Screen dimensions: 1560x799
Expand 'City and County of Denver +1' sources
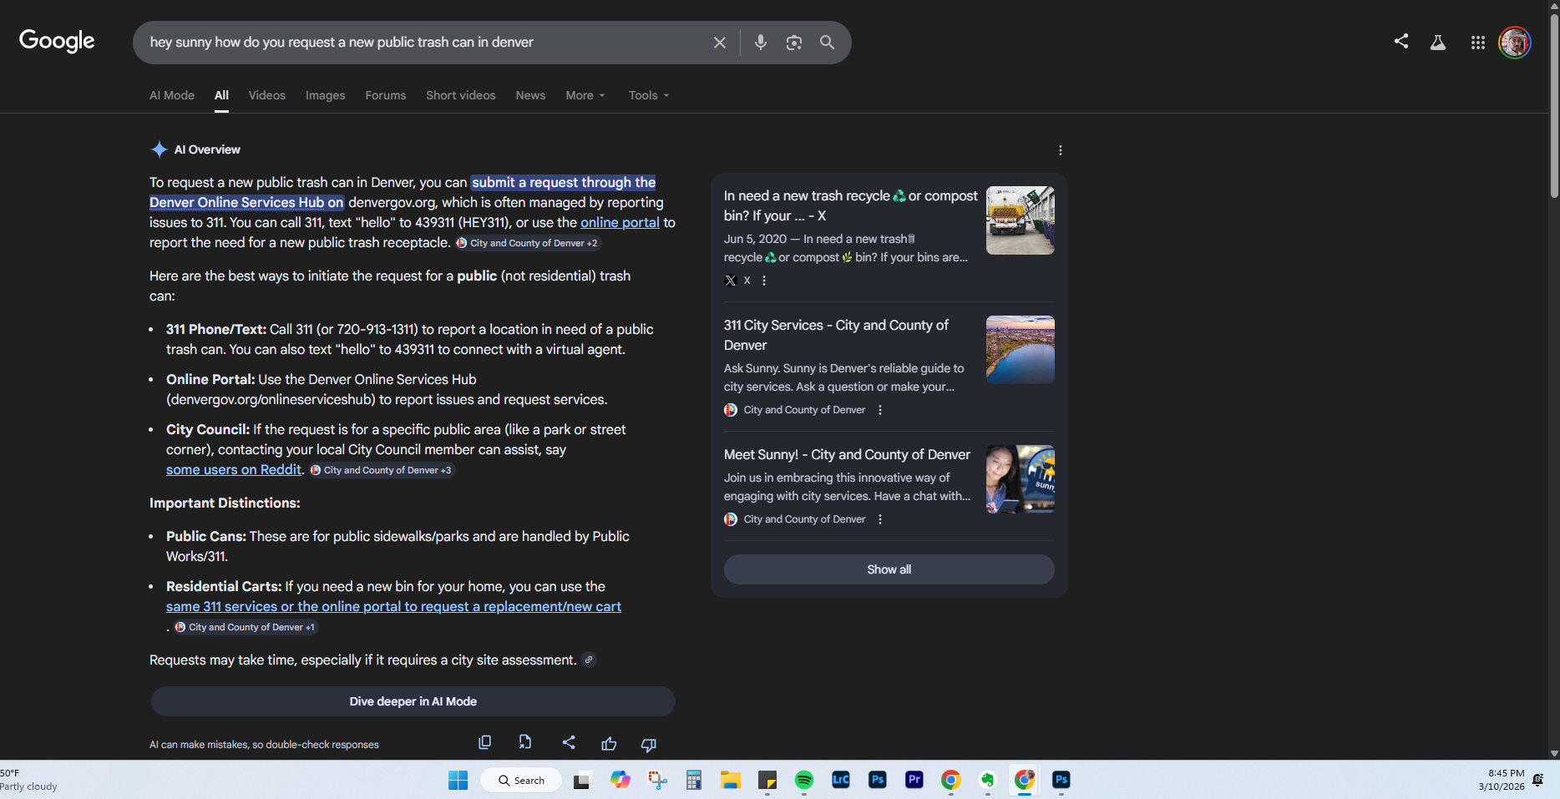[x=246, y=627]
